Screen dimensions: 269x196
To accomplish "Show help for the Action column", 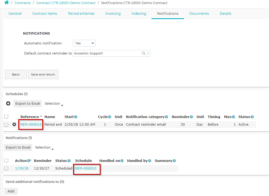I will 28,161.
